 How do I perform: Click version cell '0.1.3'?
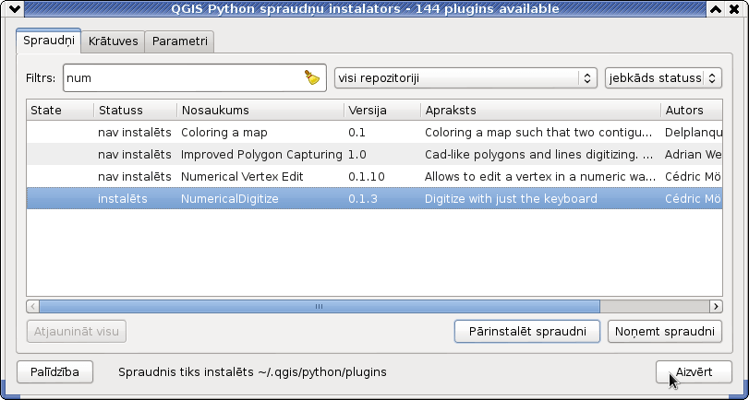(x=363, y=199)
